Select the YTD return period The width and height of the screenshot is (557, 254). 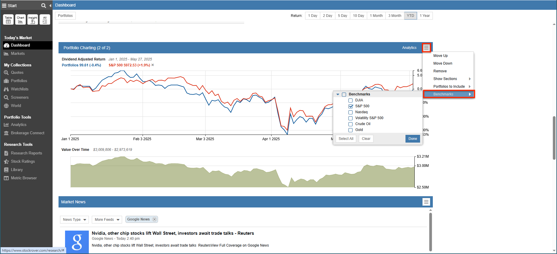411,16
